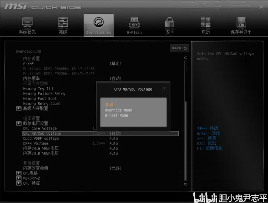
Task: Click the scrollbar up arrow
Action: [x=186, y=57]
